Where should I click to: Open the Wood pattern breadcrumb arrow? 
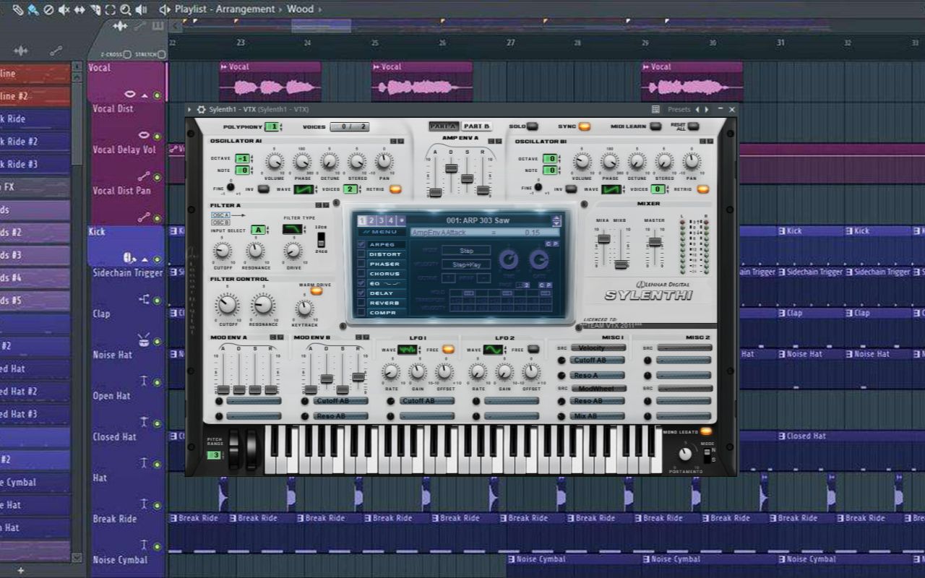(320, 9)
